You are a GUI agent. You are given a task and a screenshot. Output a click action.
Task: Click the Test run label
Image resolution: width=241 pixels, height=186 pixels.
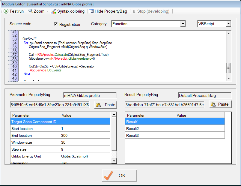click(x=16, y=11)
